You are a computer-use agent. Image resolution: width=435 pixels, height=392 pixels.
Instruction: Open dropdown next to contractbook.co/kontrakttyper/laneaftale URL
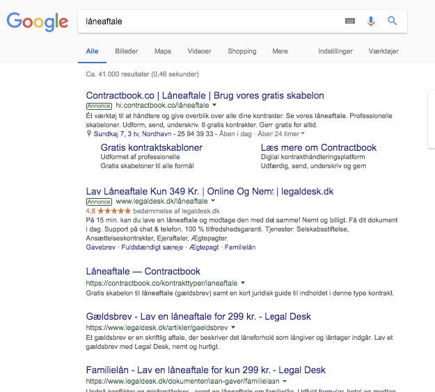[x=243, y=283]
